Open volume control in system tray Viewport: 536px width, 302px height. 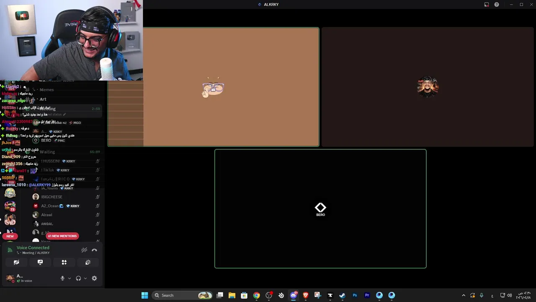click(x=510, y=295)
